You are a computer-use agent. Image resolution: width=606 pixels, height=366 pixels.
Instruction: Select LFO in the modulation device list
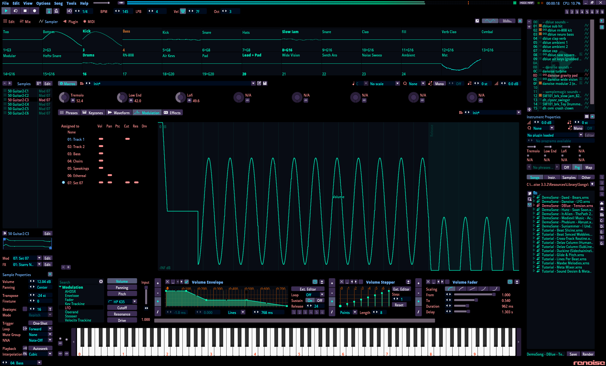(x=68, y=308)
